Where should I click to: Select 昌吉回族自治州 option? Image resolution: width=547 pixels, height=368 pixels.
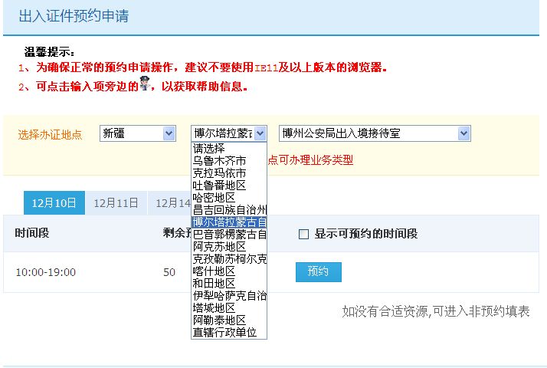coord(228,210)
